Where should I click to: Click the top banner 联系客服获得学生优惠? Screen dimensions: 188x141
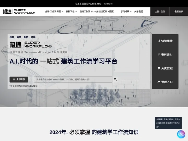[94, 4]
